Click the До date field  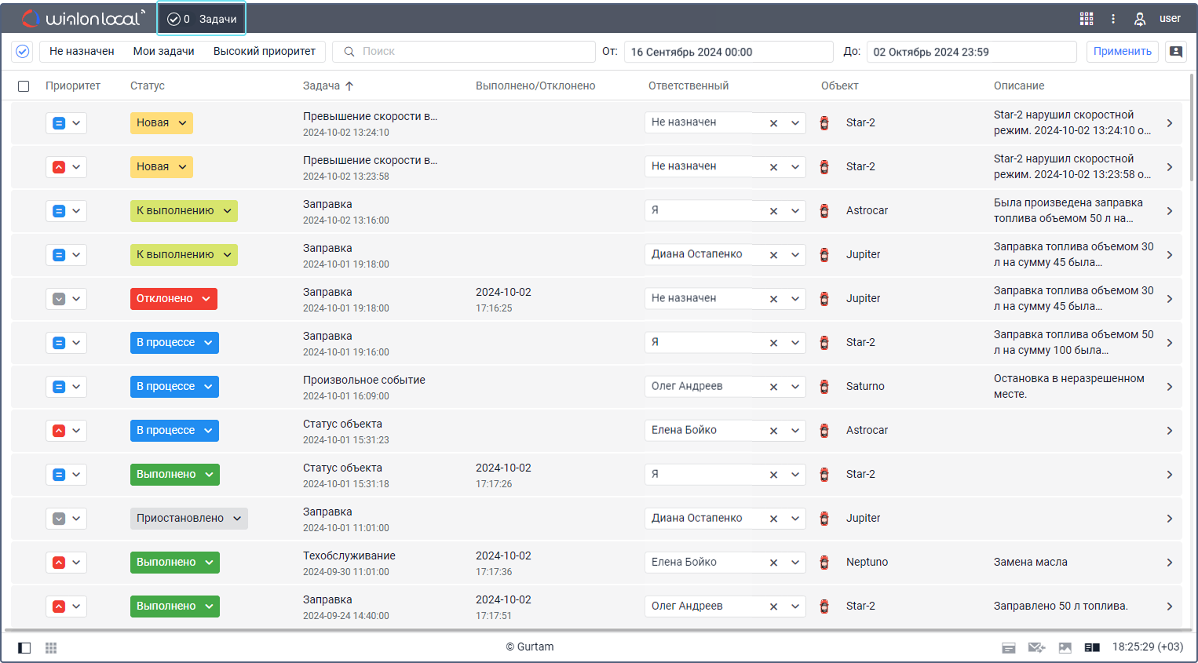pyautogui.click(x=971, y=52)
